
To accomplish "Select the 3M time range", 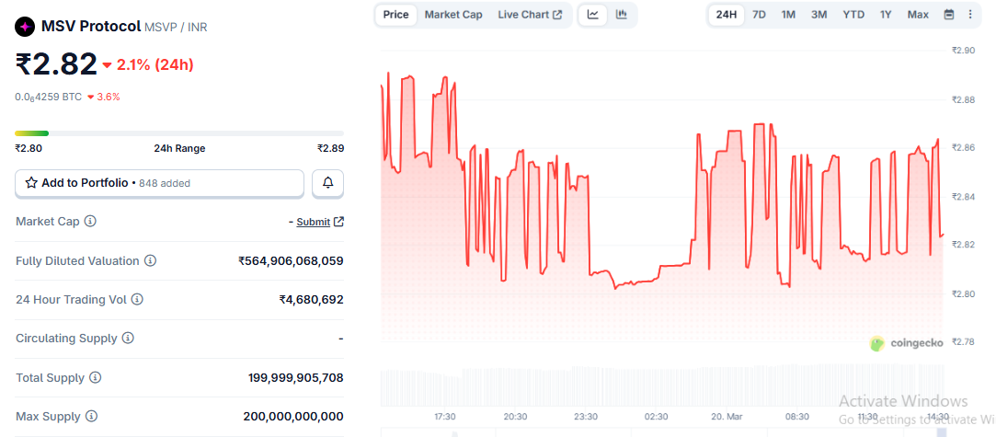I will [819, 15].
